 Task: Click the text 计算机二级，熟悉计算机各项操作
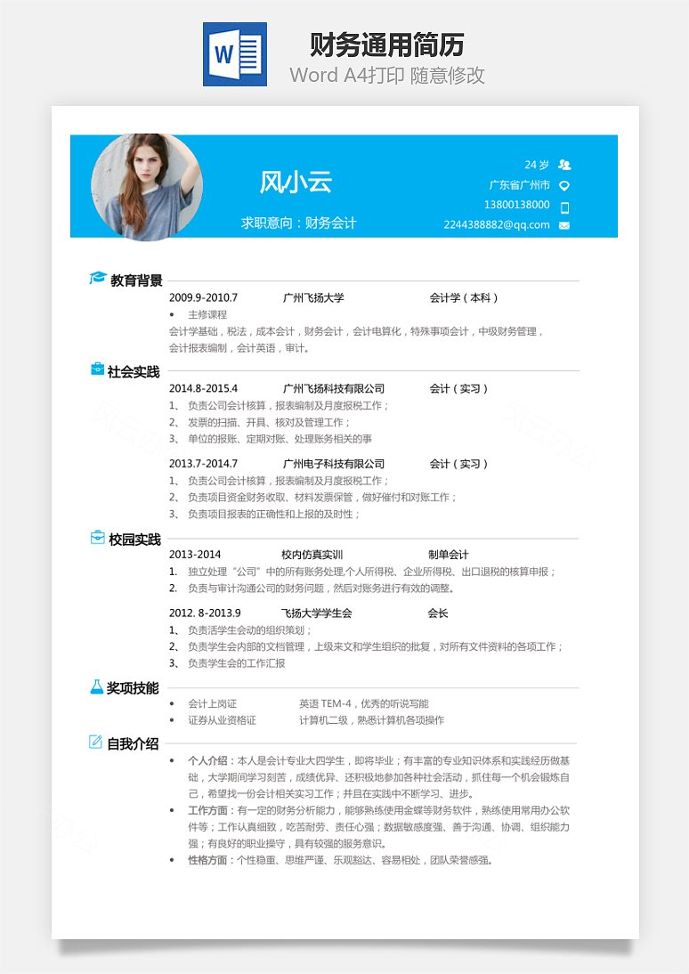click(371, 720)
